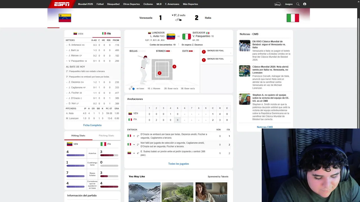This screenshot has height=202, width=360.
Task: Click pitcher A. Nola row
Action: pos(92,113)
